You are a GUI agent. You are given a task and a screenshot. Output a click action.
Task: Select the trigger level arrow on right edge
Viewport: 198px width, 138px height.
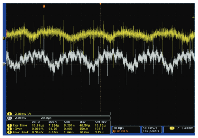(193, 17)
